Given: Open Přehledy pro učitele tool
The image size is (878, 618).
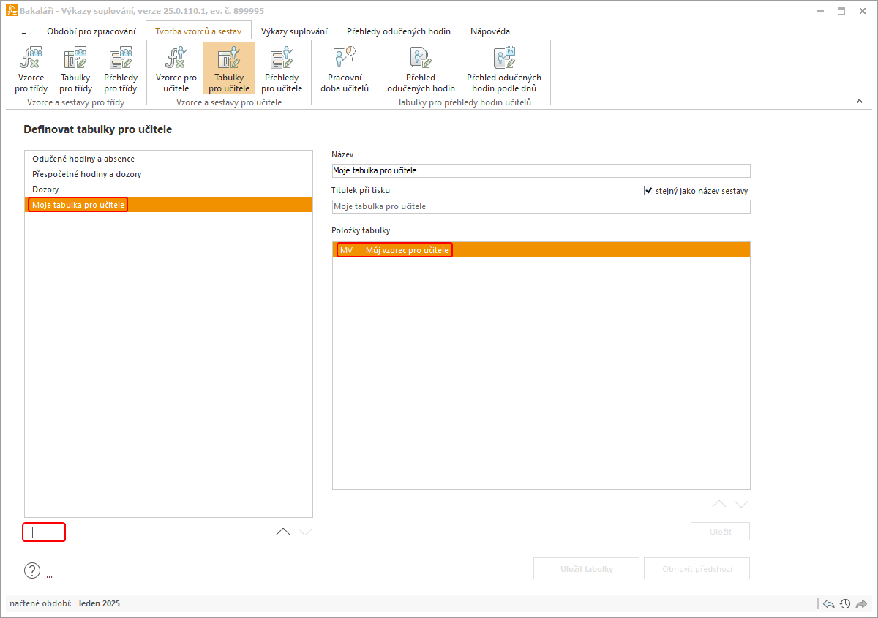Looking at the screenshot, I should 282,69.
